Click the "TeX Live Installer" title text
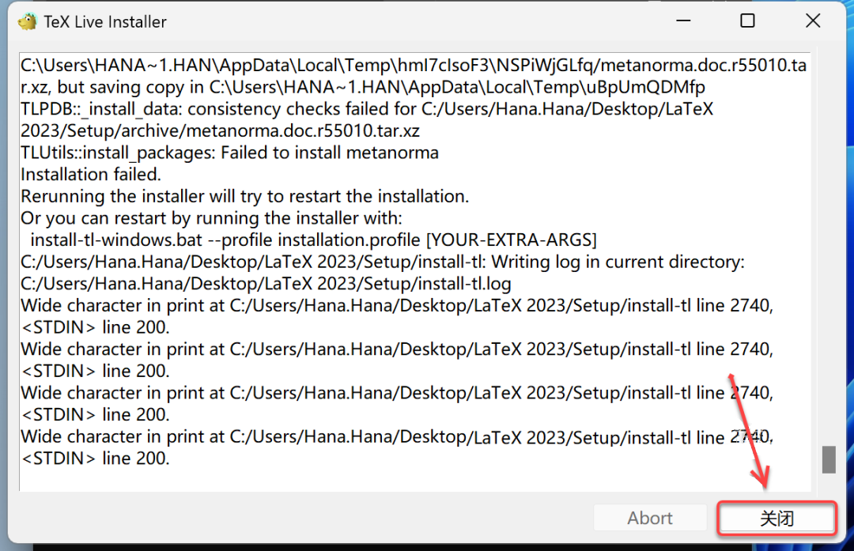 point(105,22)
